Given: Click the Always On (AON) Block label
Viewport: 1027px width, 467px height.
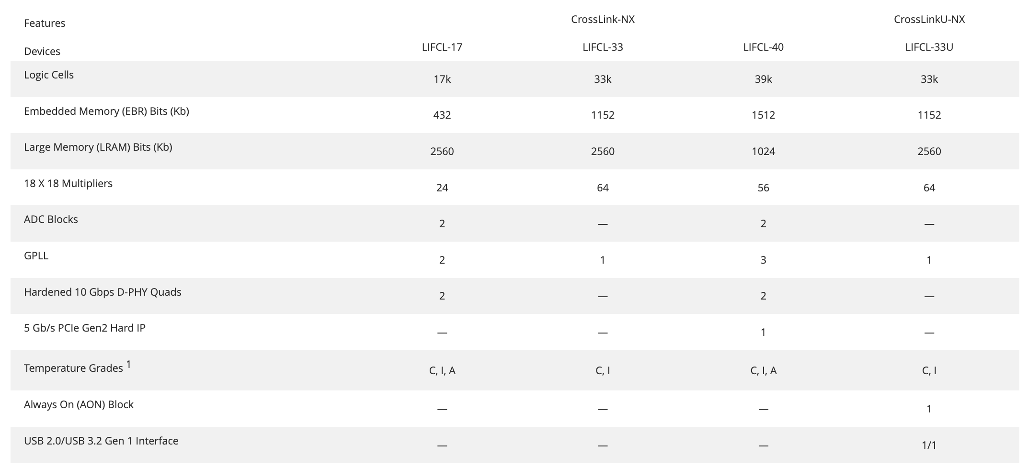Looking at the screenshot, I should click(x=79, y=404).
